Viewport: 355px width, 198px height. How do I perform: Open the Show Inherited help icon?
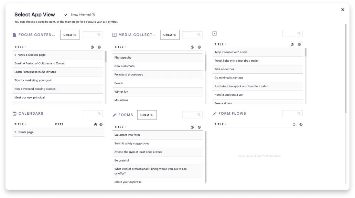coord(93,15)
